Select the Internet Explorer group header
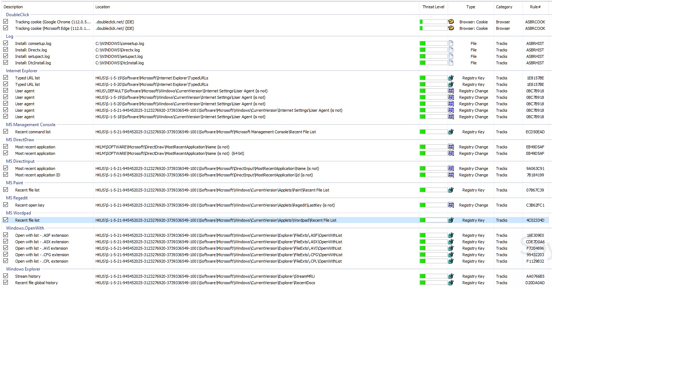 (x=22, y=71)
